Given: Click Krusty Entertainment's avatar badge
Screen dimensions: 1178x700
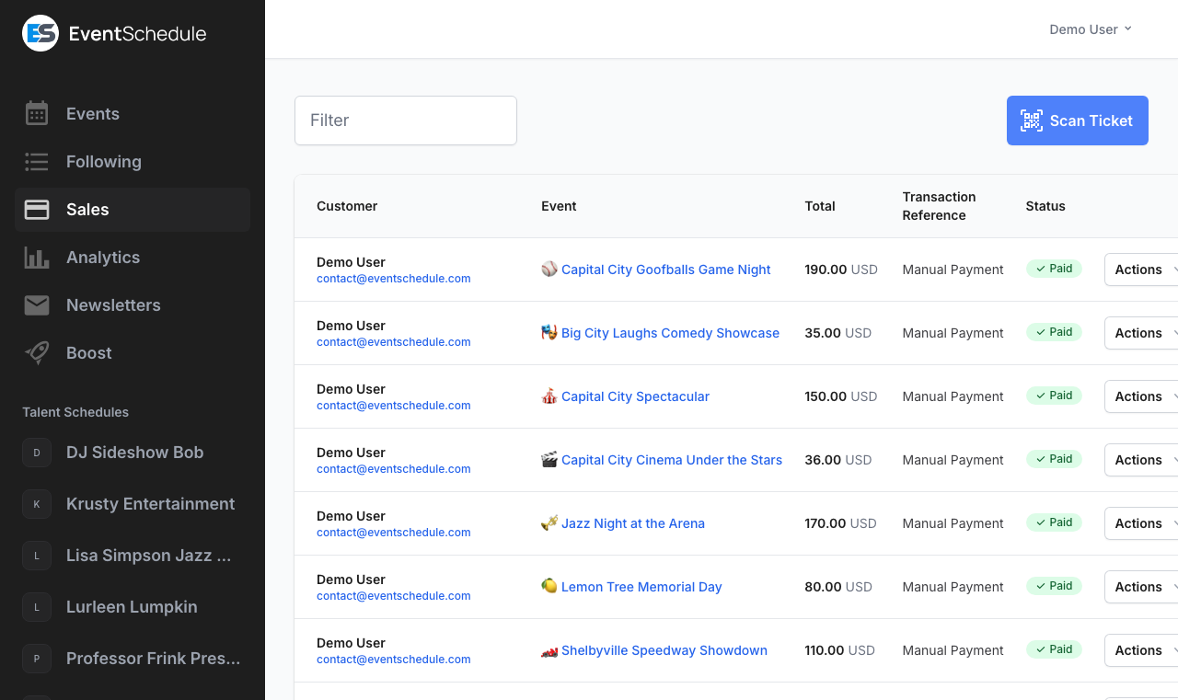Looking at the screenshot, I should pos(36,504).
